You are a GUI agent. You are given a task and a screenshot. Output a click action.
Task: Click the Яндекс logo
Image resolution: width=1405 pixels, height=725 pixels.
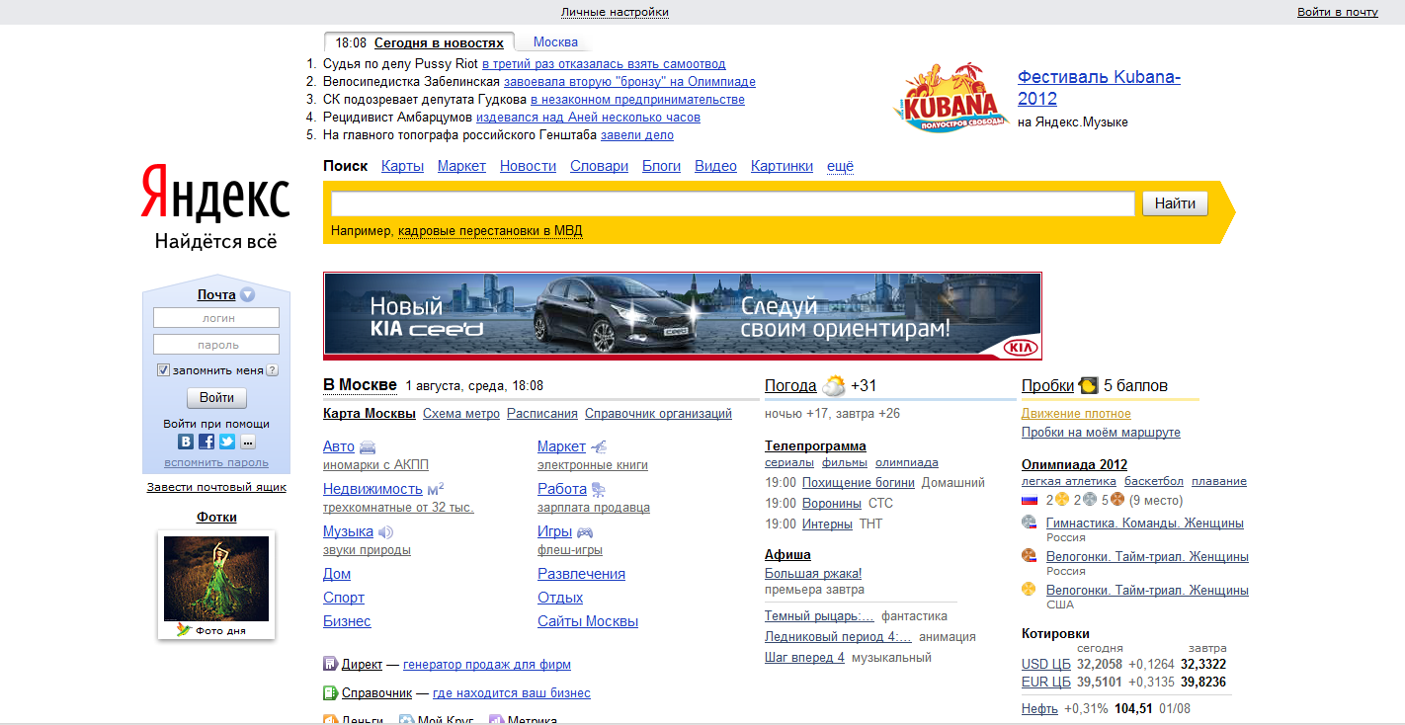coord(215,192)
